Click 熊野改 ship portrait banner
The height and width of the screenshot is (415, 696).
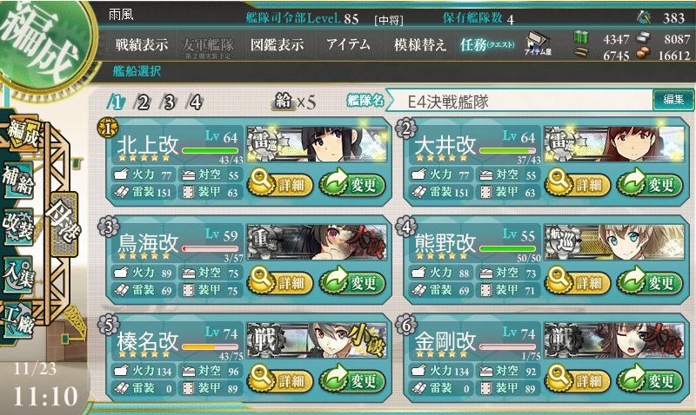tap(614, 242)
